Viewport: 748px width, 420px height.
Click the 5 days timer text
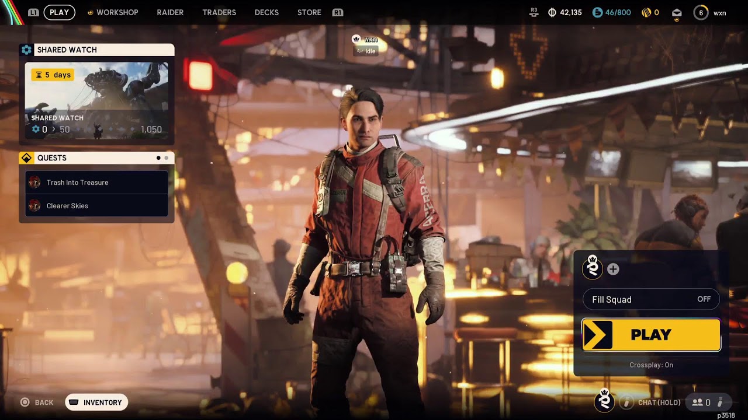point(58,75)
